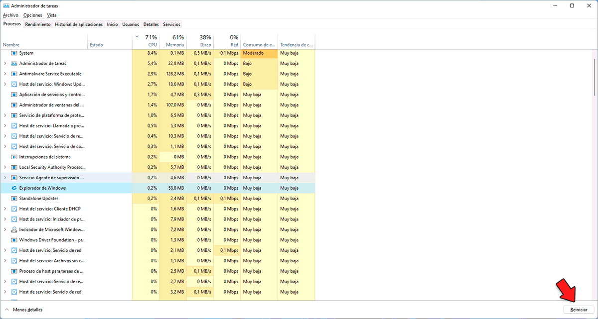The image size is (598, 319).
Task: Click the Archivos sin c... service host gear icon
Action: coord(14,261)
